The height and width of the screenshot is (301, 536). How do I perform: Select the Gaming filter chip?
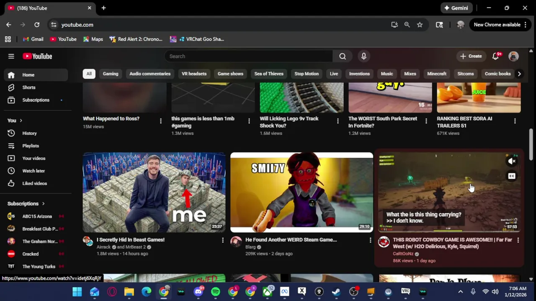pyautogui.click(x=111, y=74)
